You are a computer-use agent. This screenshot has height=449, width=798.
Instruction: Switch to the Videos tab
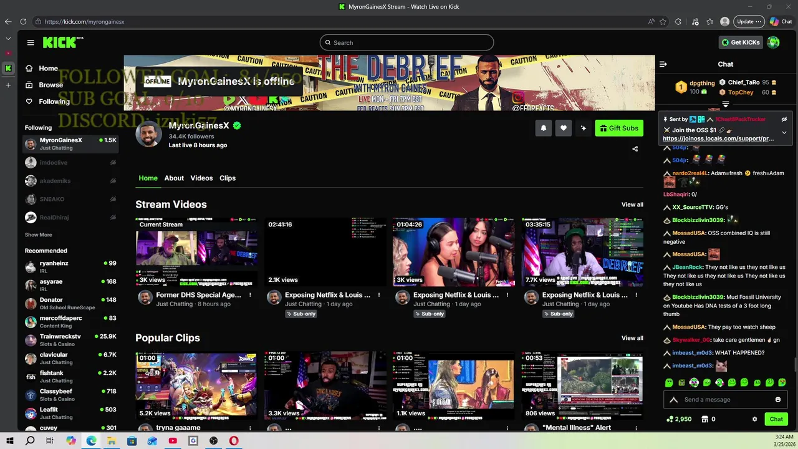[201, 178]
